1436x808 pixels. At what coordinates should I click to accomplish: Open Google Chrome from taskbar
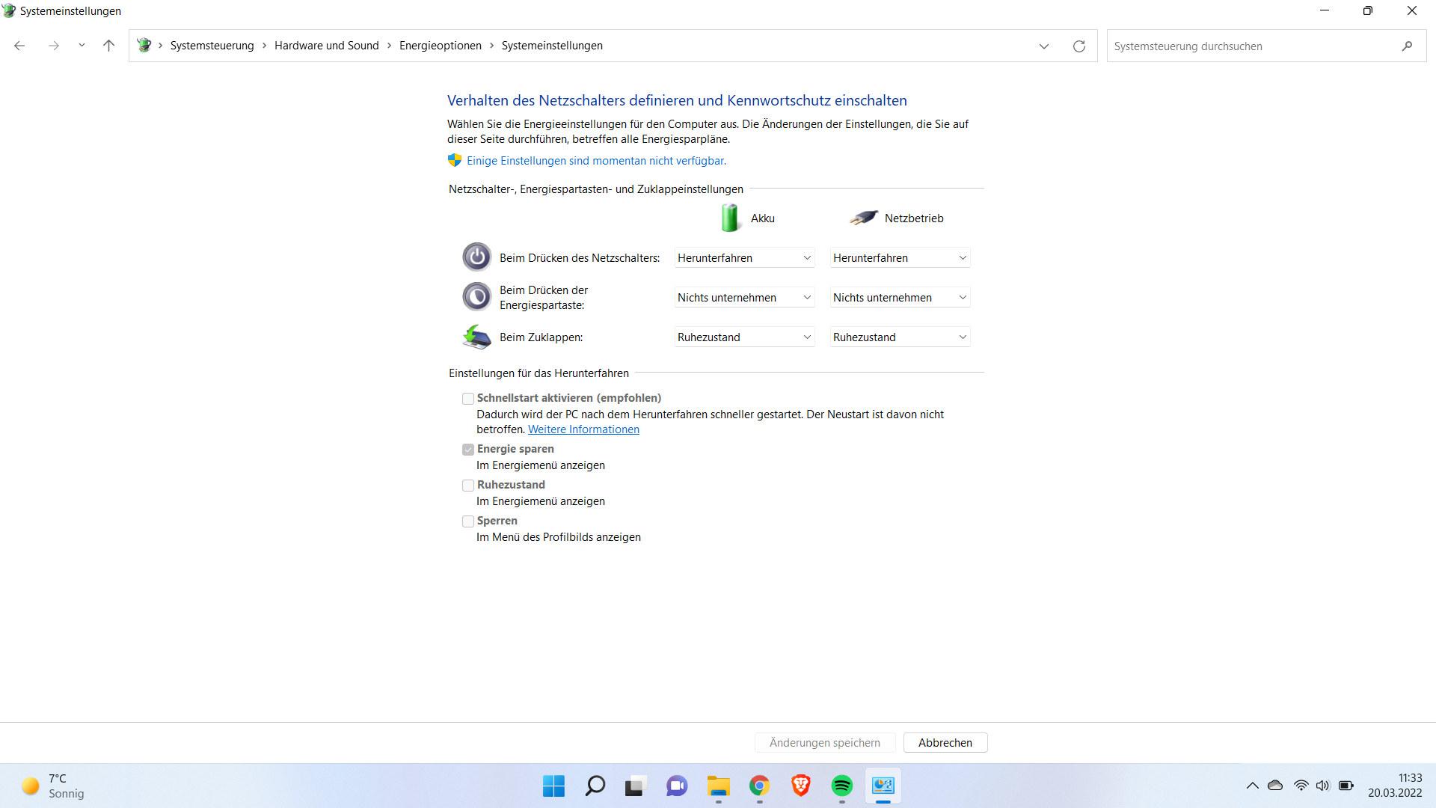point(759,786)
